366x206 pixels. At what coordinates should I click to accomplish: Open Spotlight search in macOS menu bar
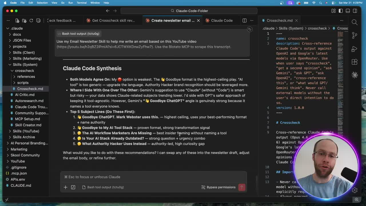click(320, 3)
